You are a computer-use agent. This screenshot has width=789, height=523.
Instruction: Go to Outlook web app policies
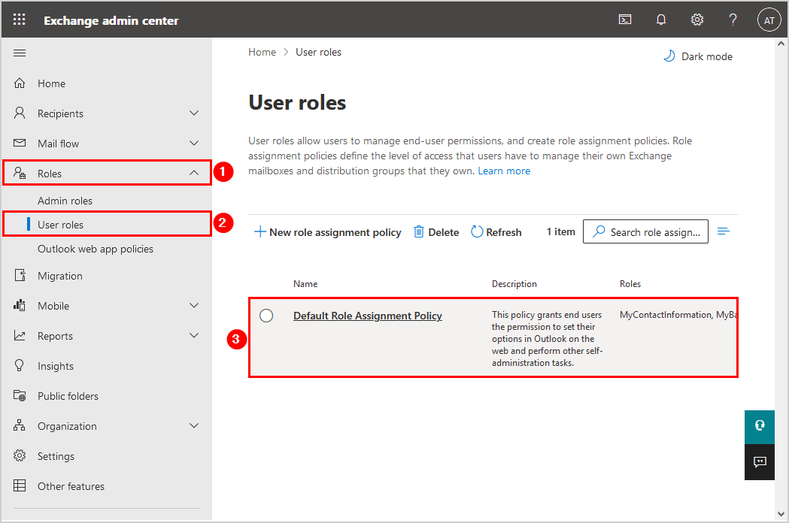[96, 249]
